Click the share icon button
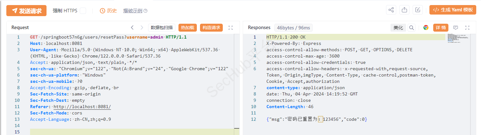The width and height of the screenshot is (481, 135). [x=391, y=10]
